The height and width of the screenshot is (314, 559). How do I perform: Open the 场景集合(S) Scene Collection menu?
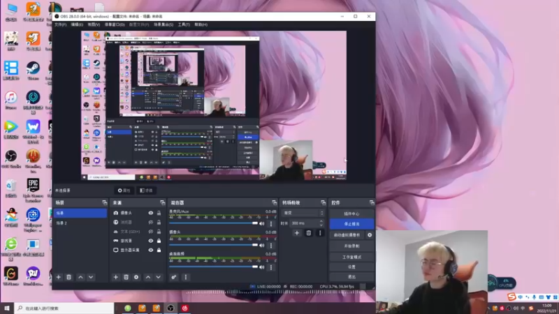click(x=164, y=24)
